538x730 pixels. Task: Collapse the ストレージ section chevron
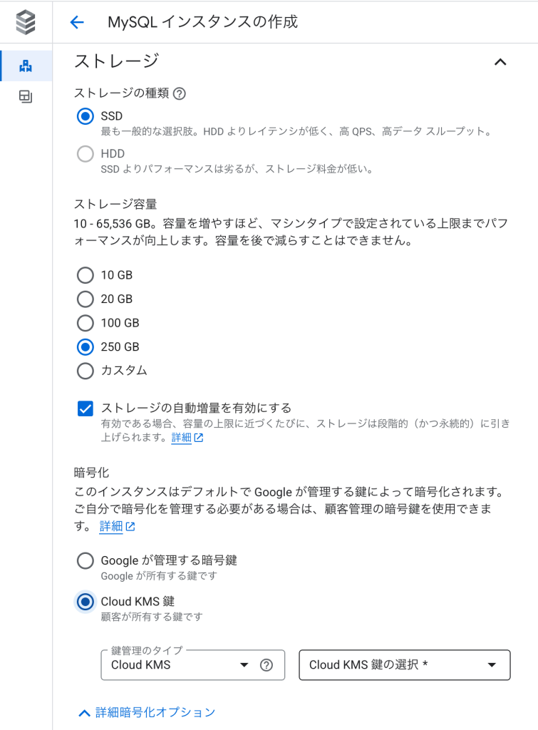(500, 62)
